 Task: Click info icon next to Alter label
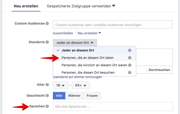(x=47, y=85)
